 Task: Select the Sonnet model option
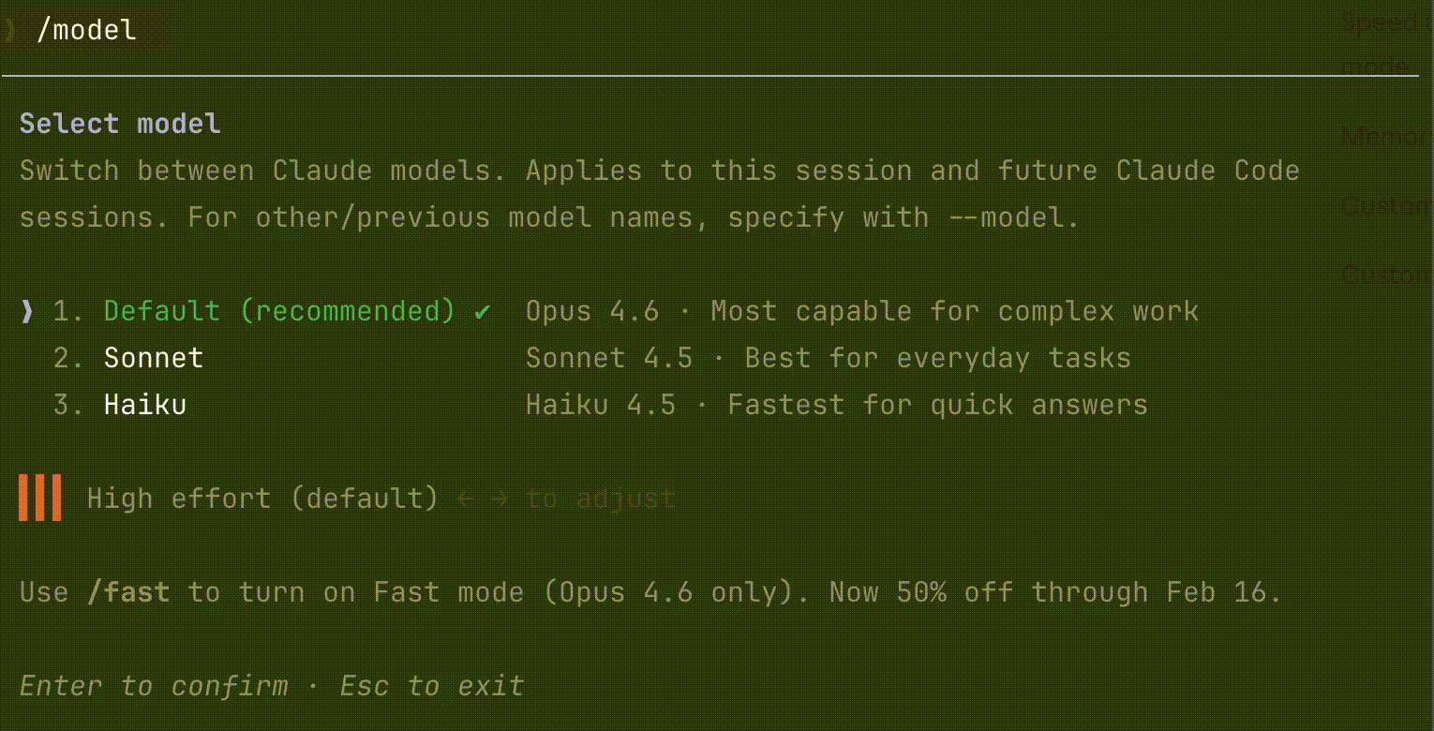[154, 358]
